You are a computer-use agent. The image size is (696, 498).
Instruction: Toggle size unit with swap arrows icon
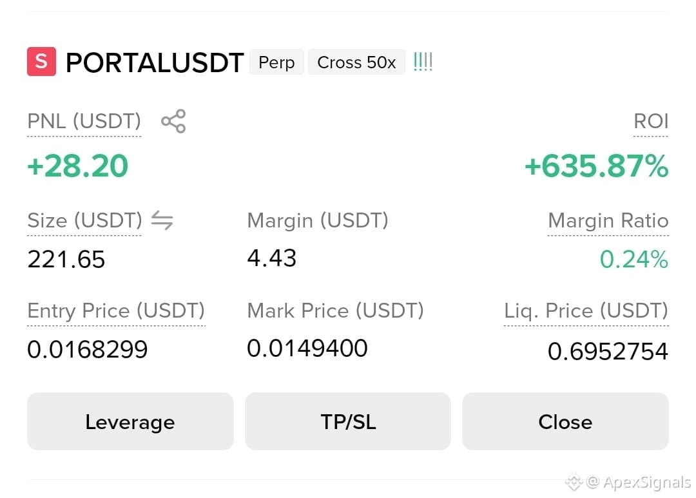point(162,220)
